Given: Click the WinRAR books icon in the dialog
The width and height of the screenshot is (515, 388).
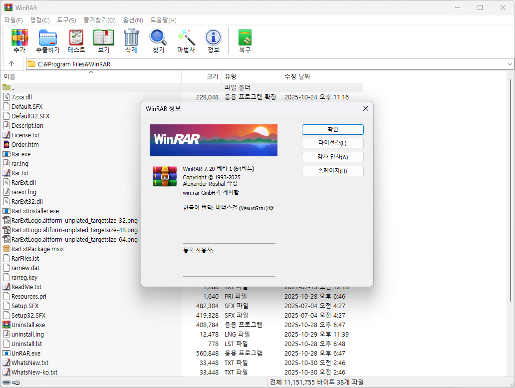Looking at the screenshot, I should 165,176.
